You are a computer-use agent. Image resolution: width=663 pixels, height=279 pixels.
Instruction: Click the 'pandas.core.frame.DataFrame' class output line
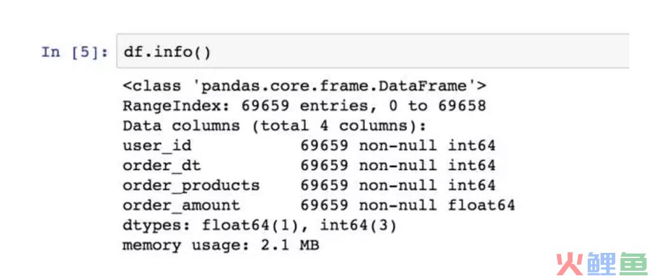point(304,86)
